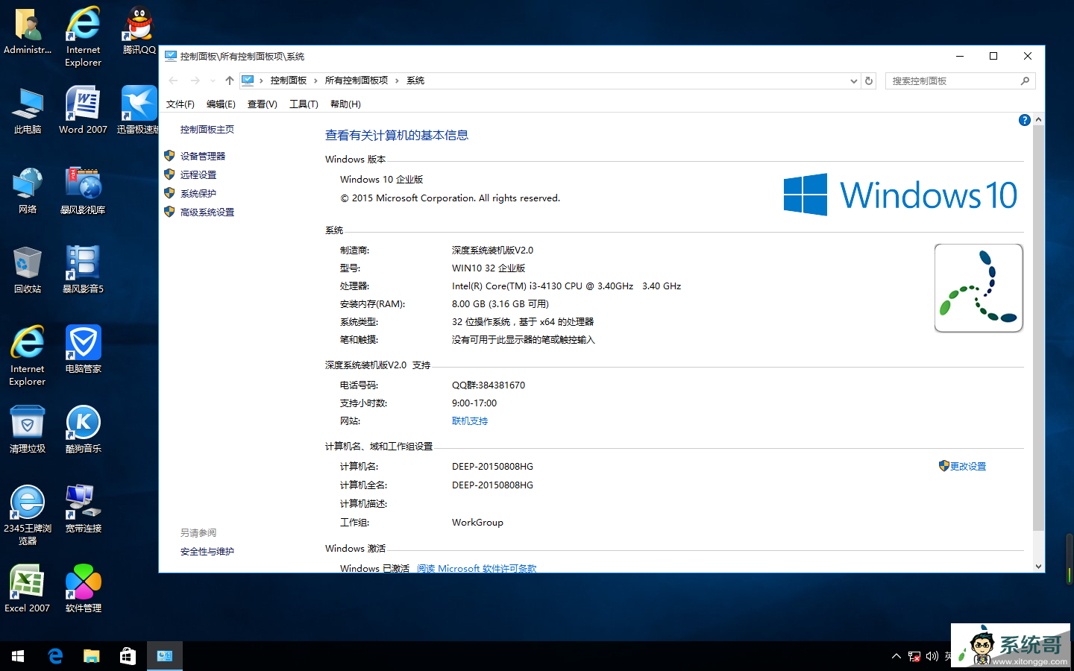The height and width of the screenshot is (671, 1074).
Task: Open the 迅雷极速版 bird desktop icon
Action: click(x=139, y=110)
